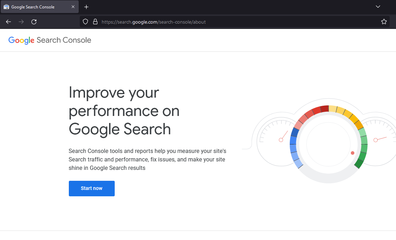Screen dimensions: 396x240
Task: Close the Google Search Console tab
Action: (x=73, y=7)
